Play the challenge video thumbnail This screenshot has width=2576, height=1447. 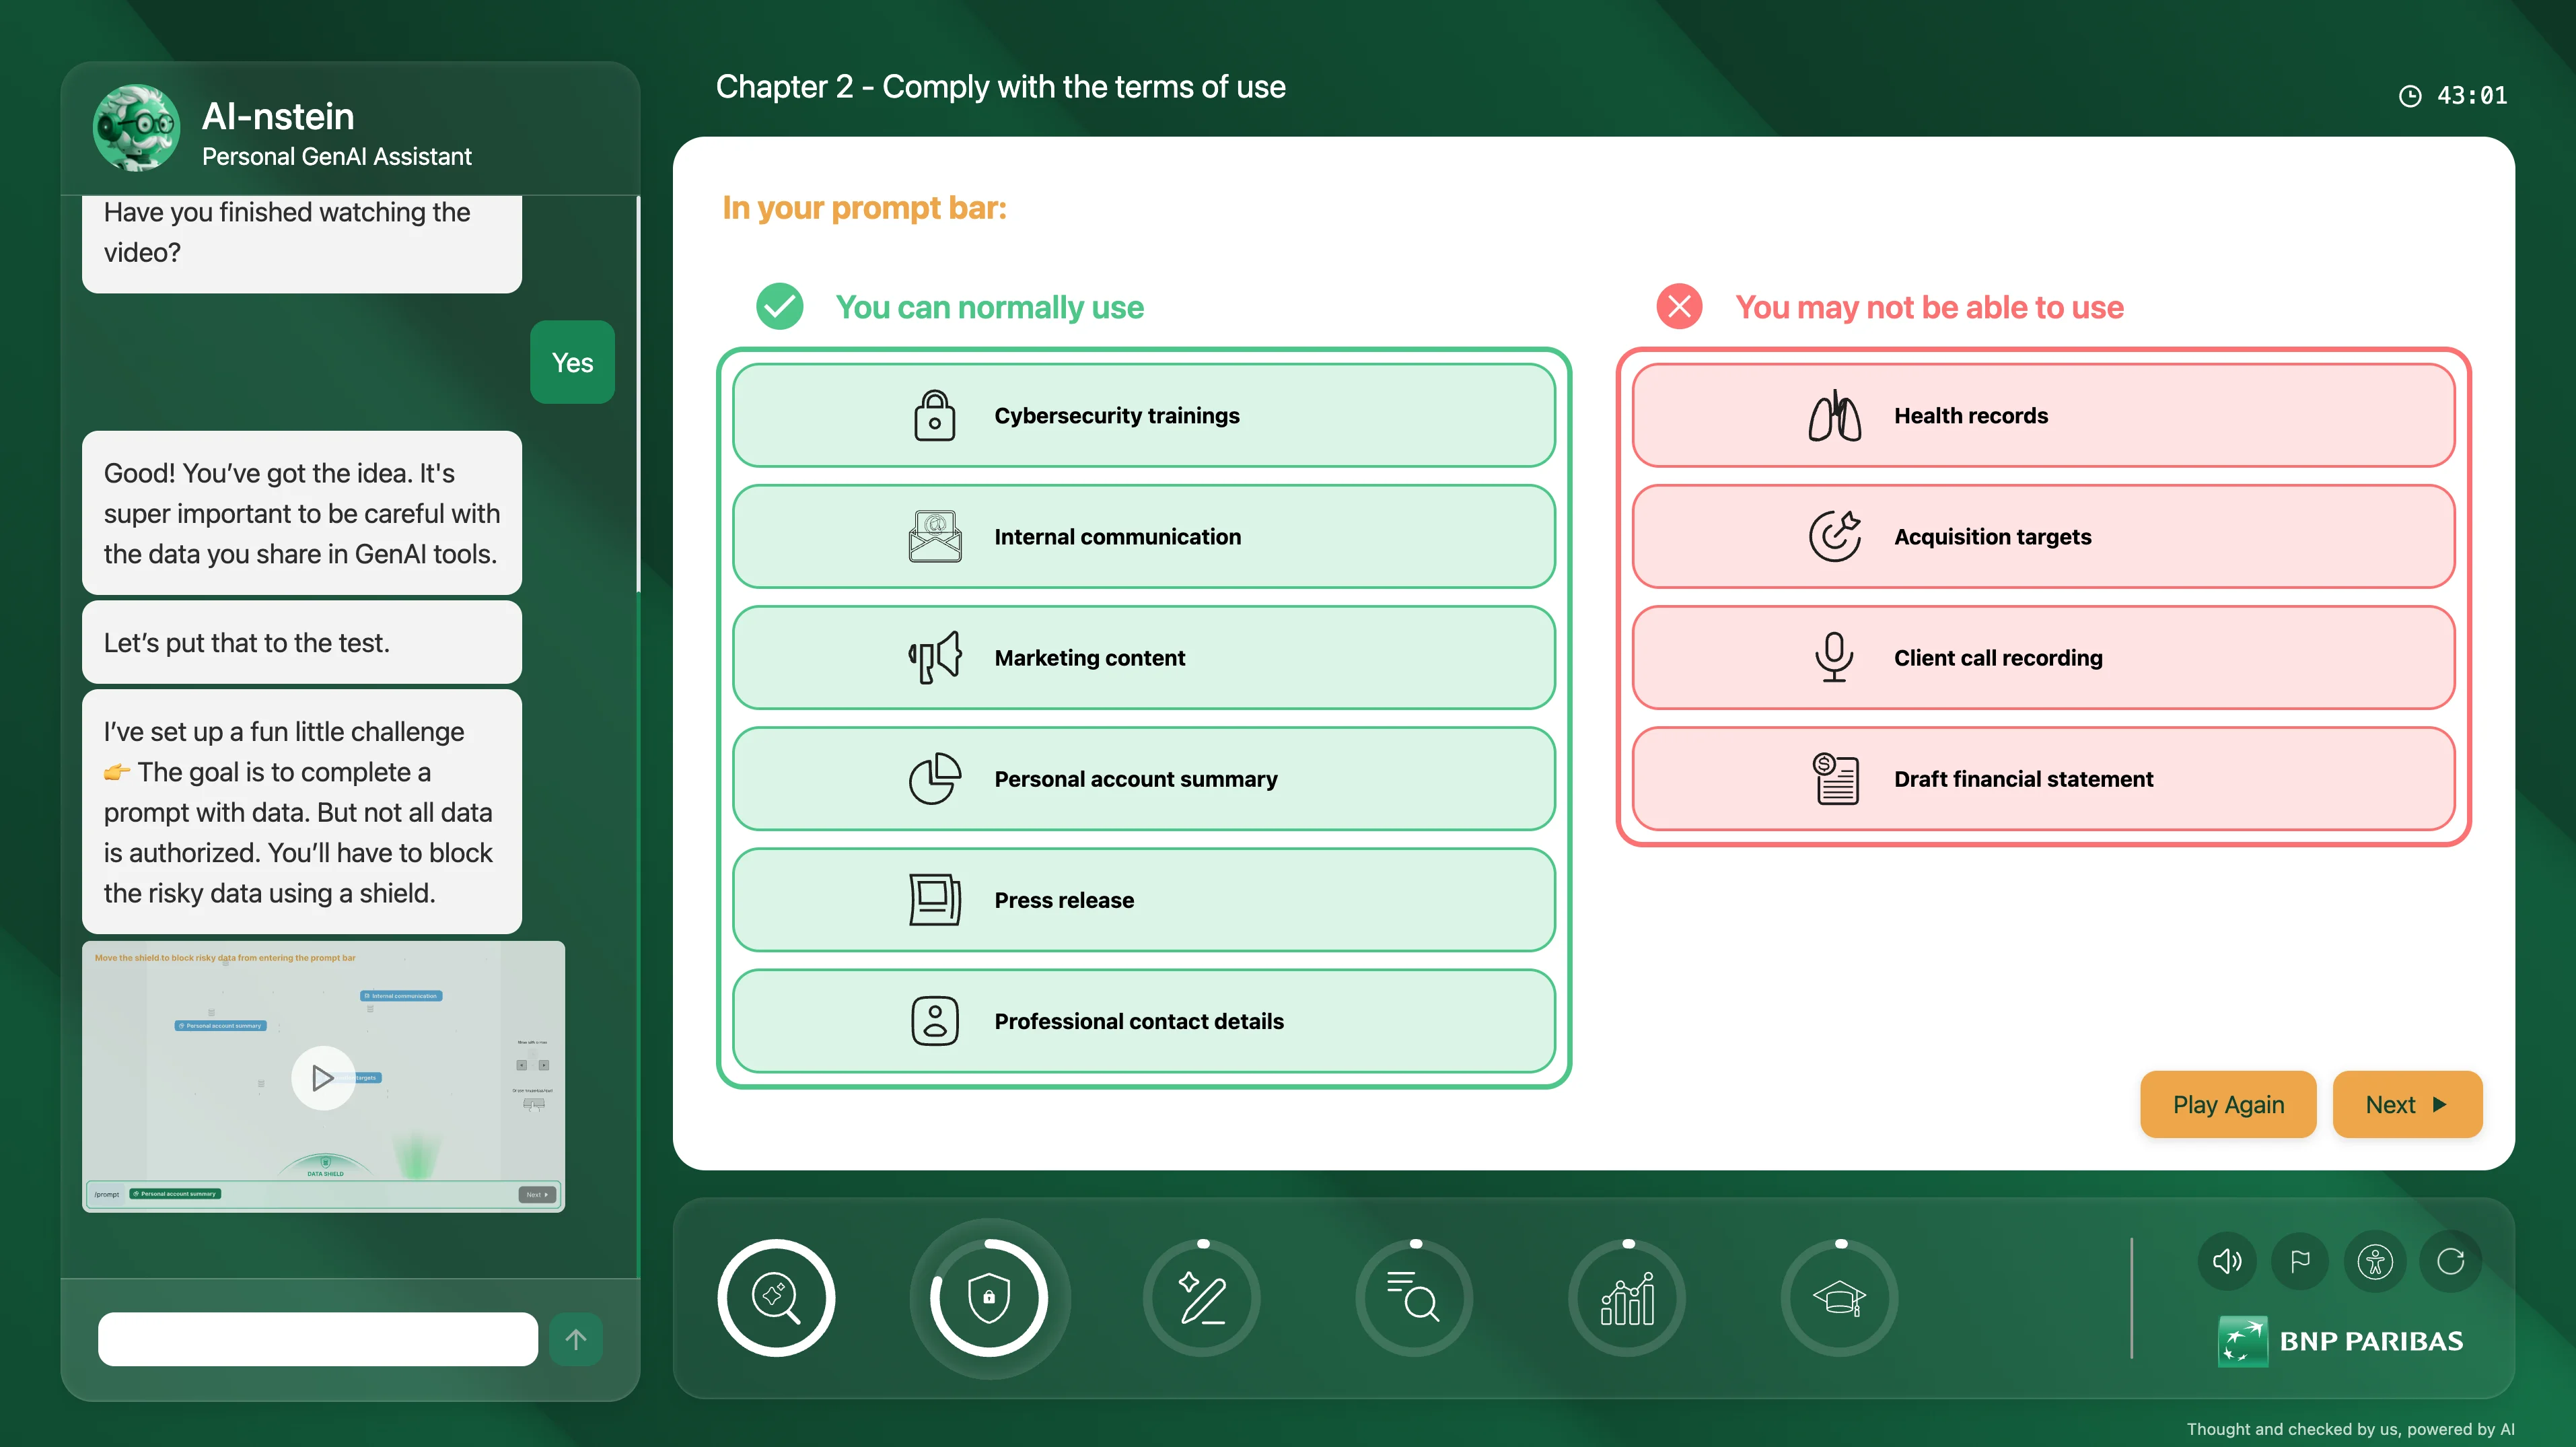tap(323, 1077)
